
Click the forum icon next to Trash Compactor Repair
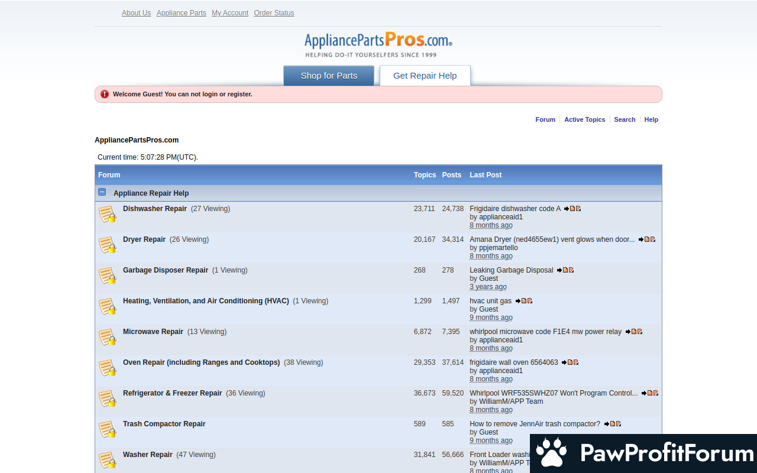(107, 429)
